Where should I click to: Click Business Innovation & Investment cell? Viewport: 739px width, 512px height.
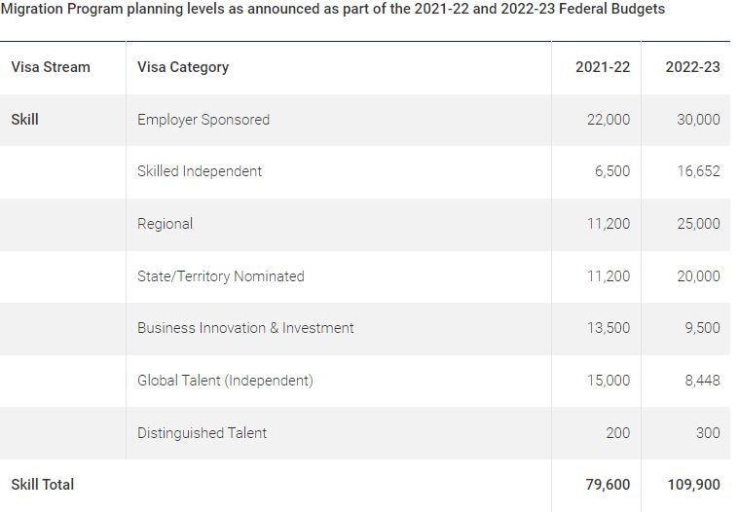245,328
